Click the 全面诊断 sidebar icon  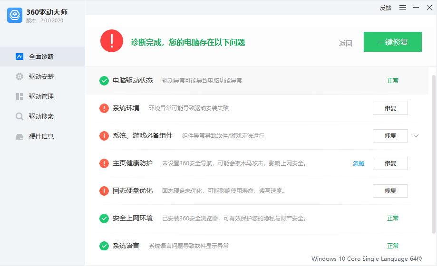pos(19,57)
